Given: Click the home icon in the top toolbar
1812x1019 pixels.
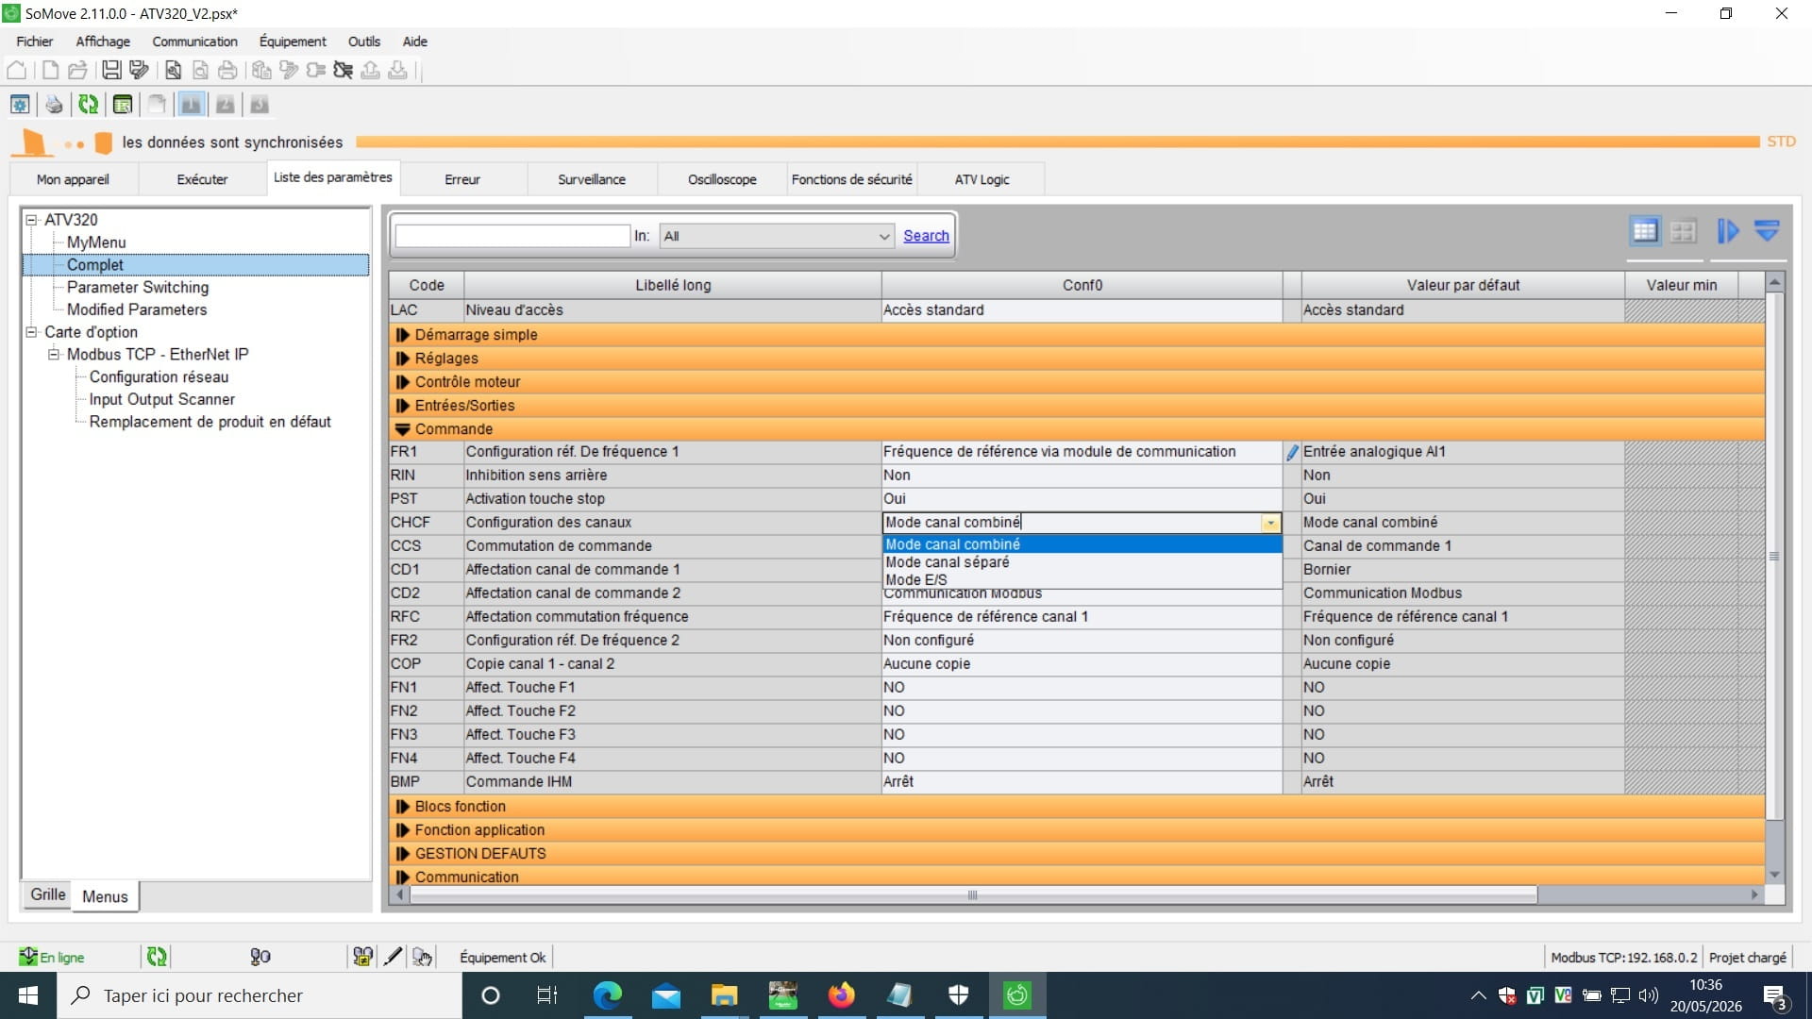Looking at the screenshot, I should tap(17, 70).
